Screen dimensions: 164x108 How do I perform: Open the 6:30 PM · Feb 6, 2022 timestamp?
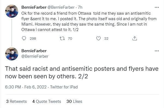pos(26,87)
